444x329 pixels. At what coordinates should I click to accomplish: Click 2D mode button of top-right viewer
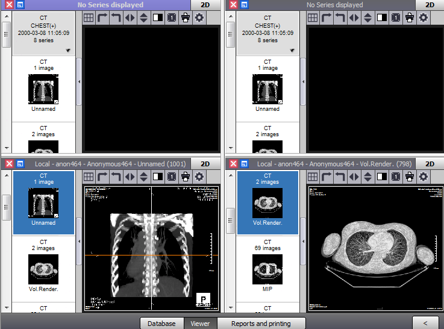(430, 5)
